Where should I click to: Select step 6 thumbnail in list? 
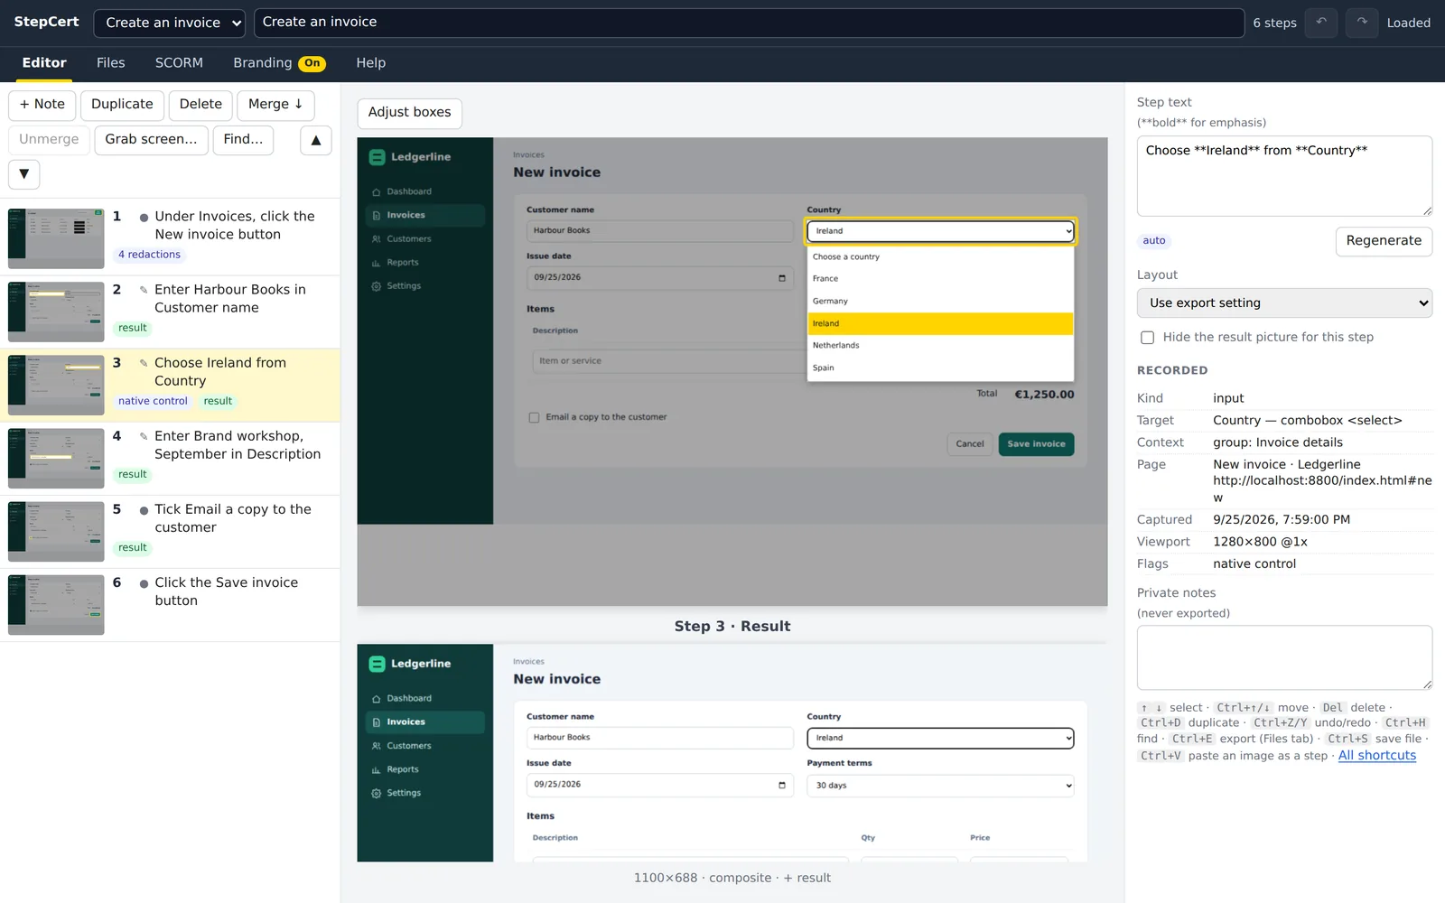56,605
